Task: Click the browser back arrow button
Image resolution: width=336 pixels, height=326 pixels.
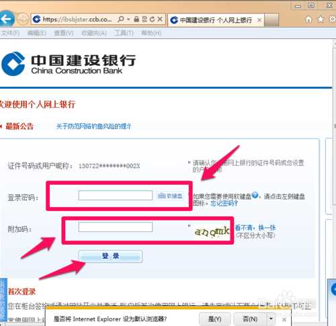Action: [6, 19]
